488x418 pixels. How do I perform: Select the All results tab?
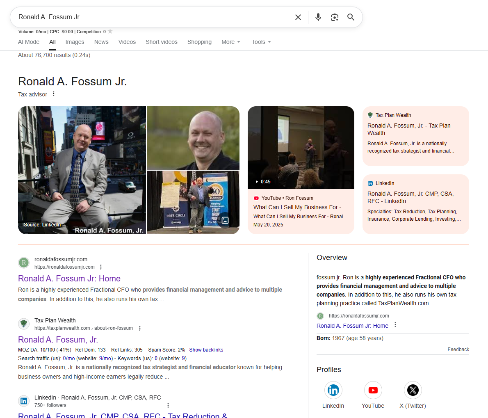pyautogui.click(x=52, y=42)
